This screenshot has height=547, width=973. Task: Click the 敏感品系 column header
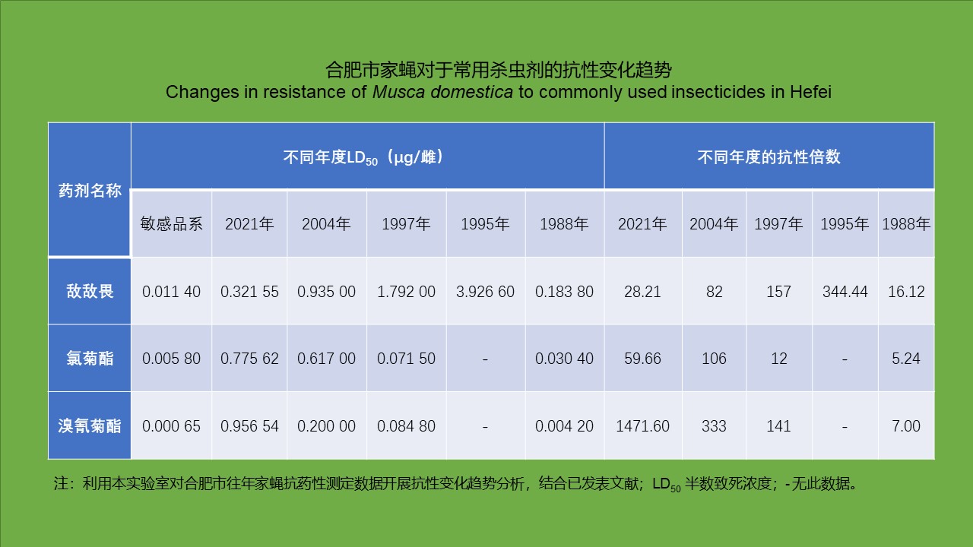(x=172, y=224)
